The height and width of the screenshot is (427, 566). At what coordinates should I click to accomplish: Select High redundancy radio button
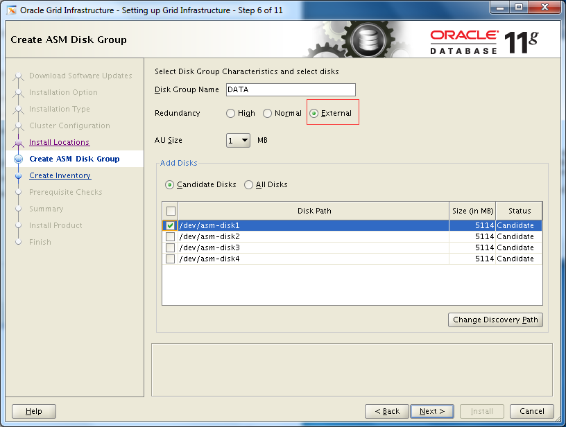[x=231, y=113]
